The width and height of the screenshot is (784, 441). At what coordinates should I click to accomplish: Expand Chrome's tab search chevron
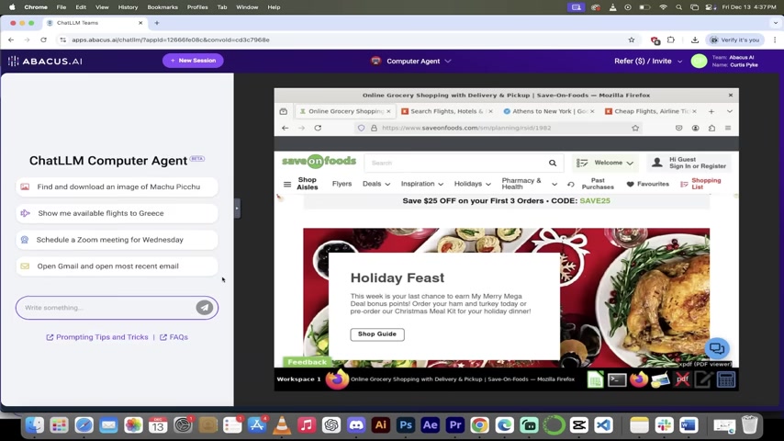point(776,23)
